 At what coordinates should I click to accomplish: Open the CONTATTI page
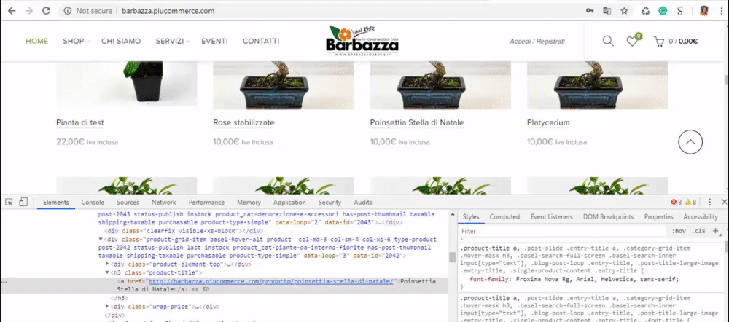261,42
